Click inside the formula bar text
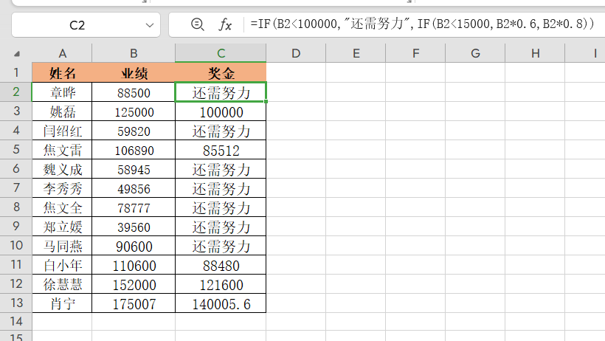This screenshot has width=605, height=341. 422,24
